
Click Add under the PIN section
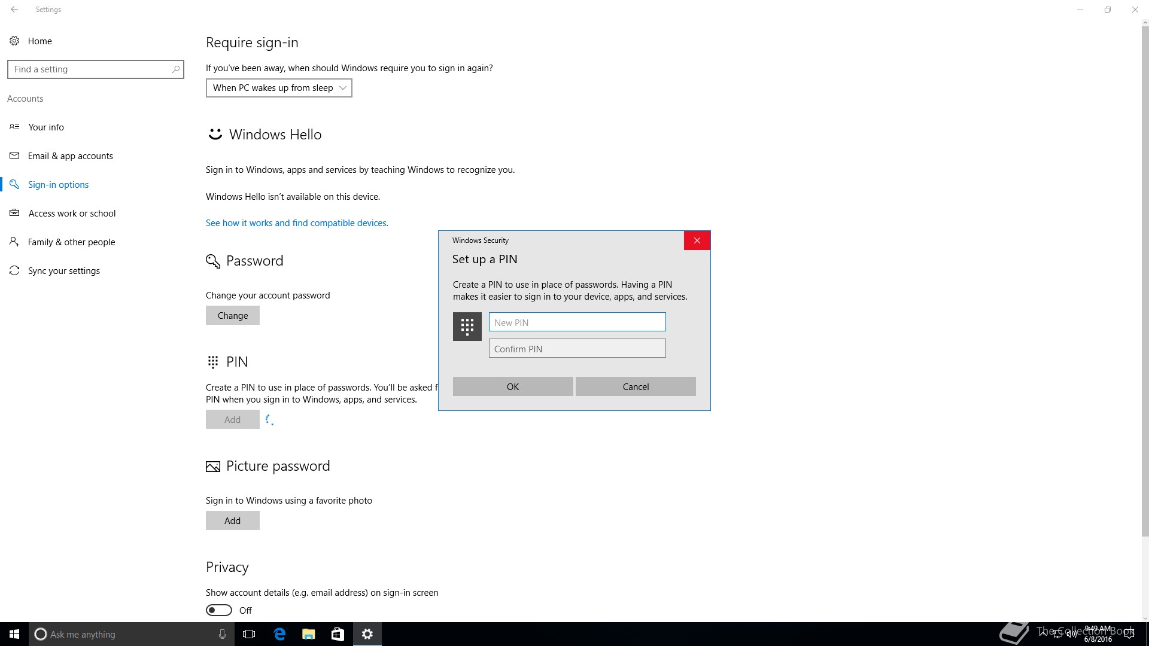pos(233,419)
